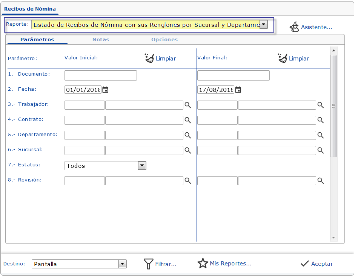Search final Trabajador with magnifier icon

tap(321, 105)
